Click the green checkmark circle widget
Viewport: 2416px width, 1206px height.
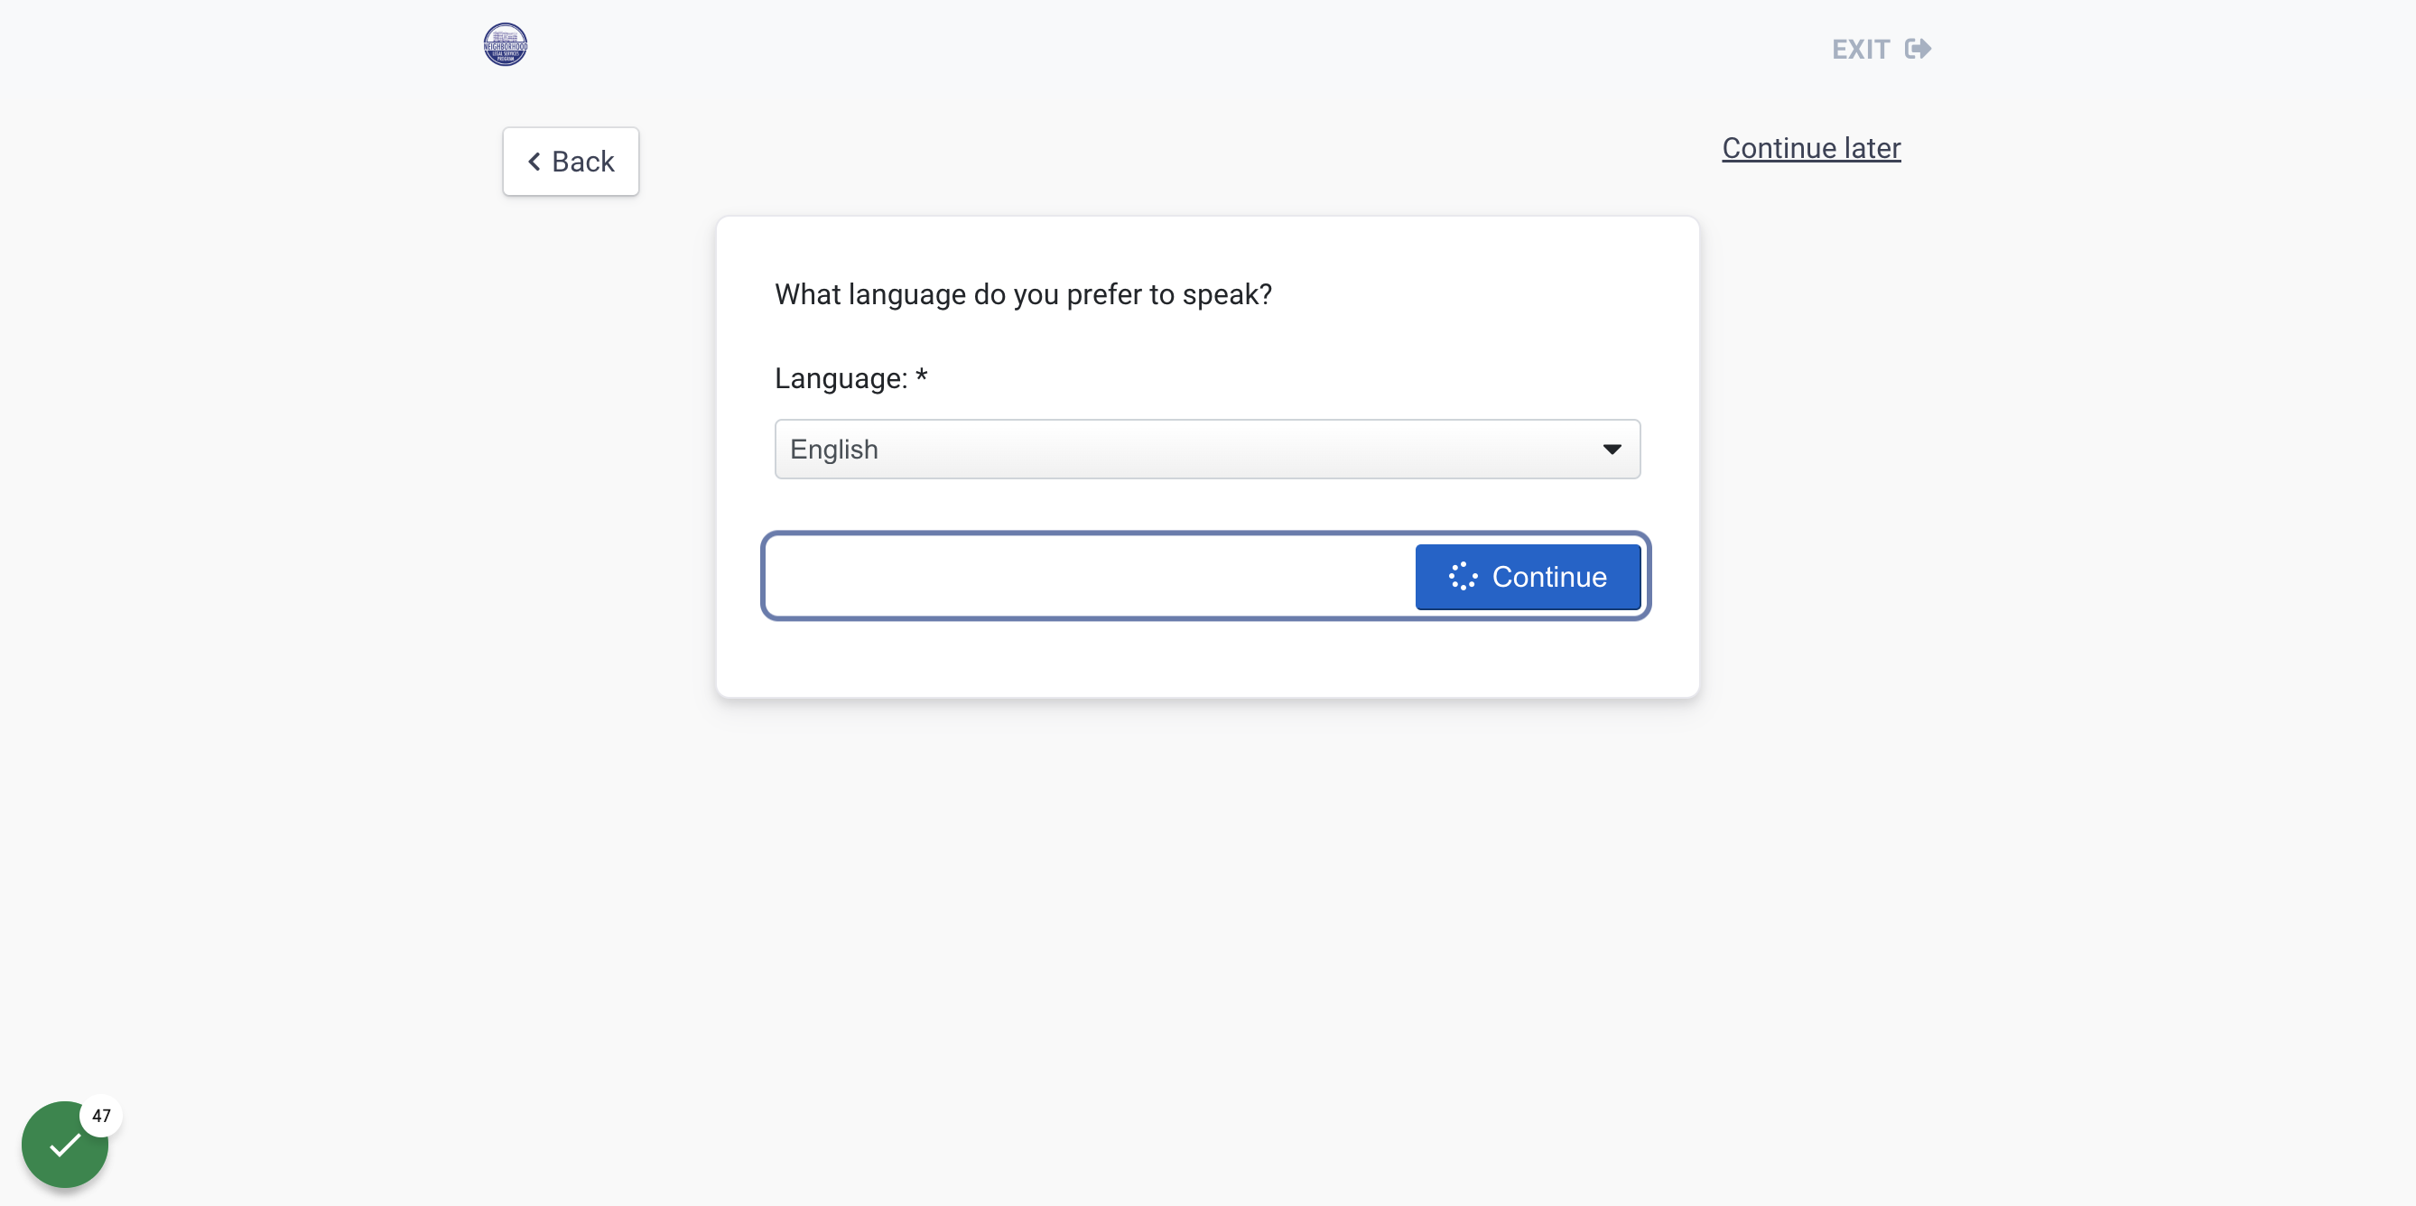pyautogui.click(x=65, y=1144)
